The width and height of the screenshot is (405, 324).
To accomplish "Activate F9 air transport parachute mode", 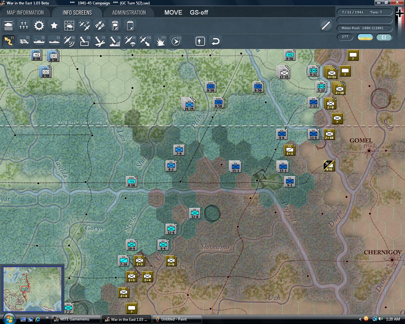I will (x=130, y=41).
